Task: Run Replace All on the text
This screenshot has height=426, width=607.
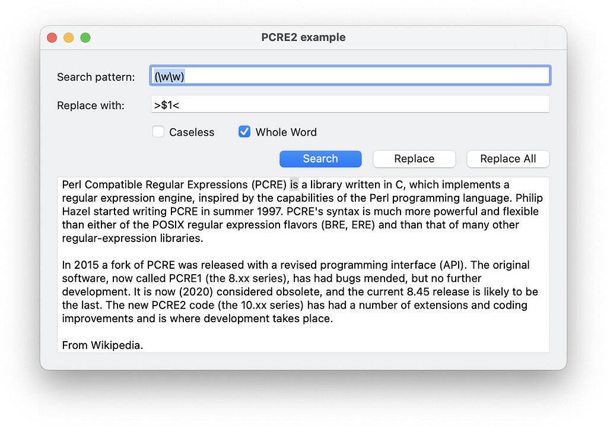Action: tap(507, 158)
